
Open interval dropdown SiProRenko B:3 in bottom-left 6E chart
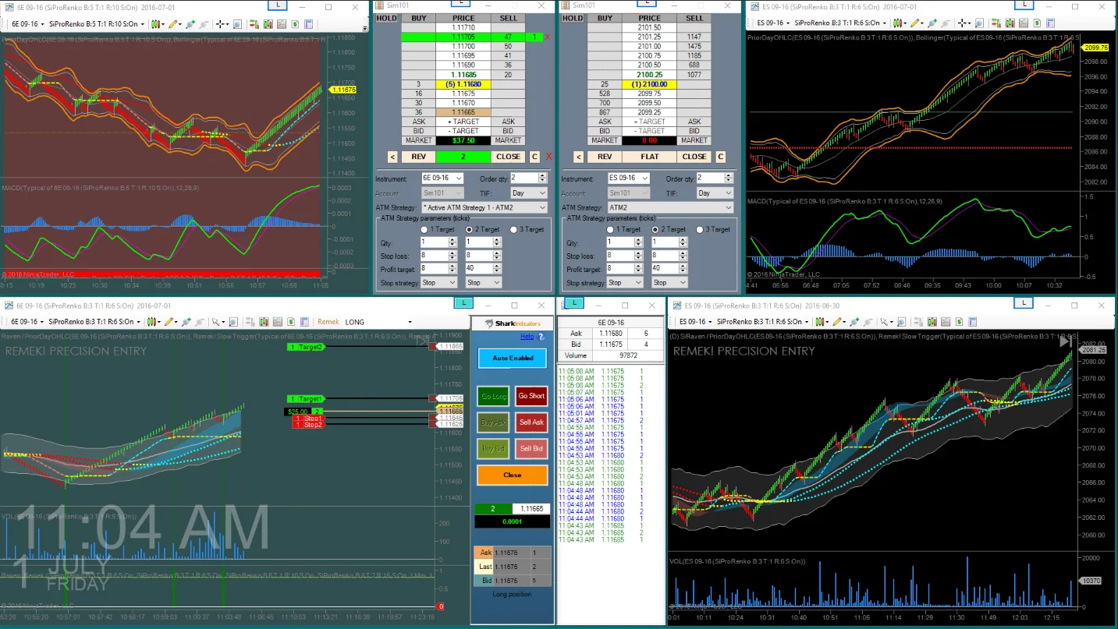tap(94, 322)
